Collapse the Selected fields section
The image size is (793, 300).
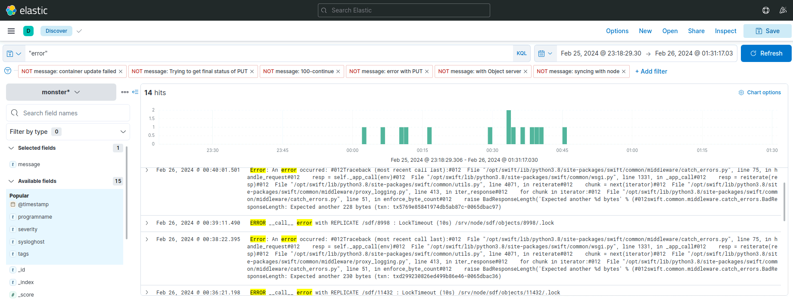pyautogui.click(x=11, y=148)
